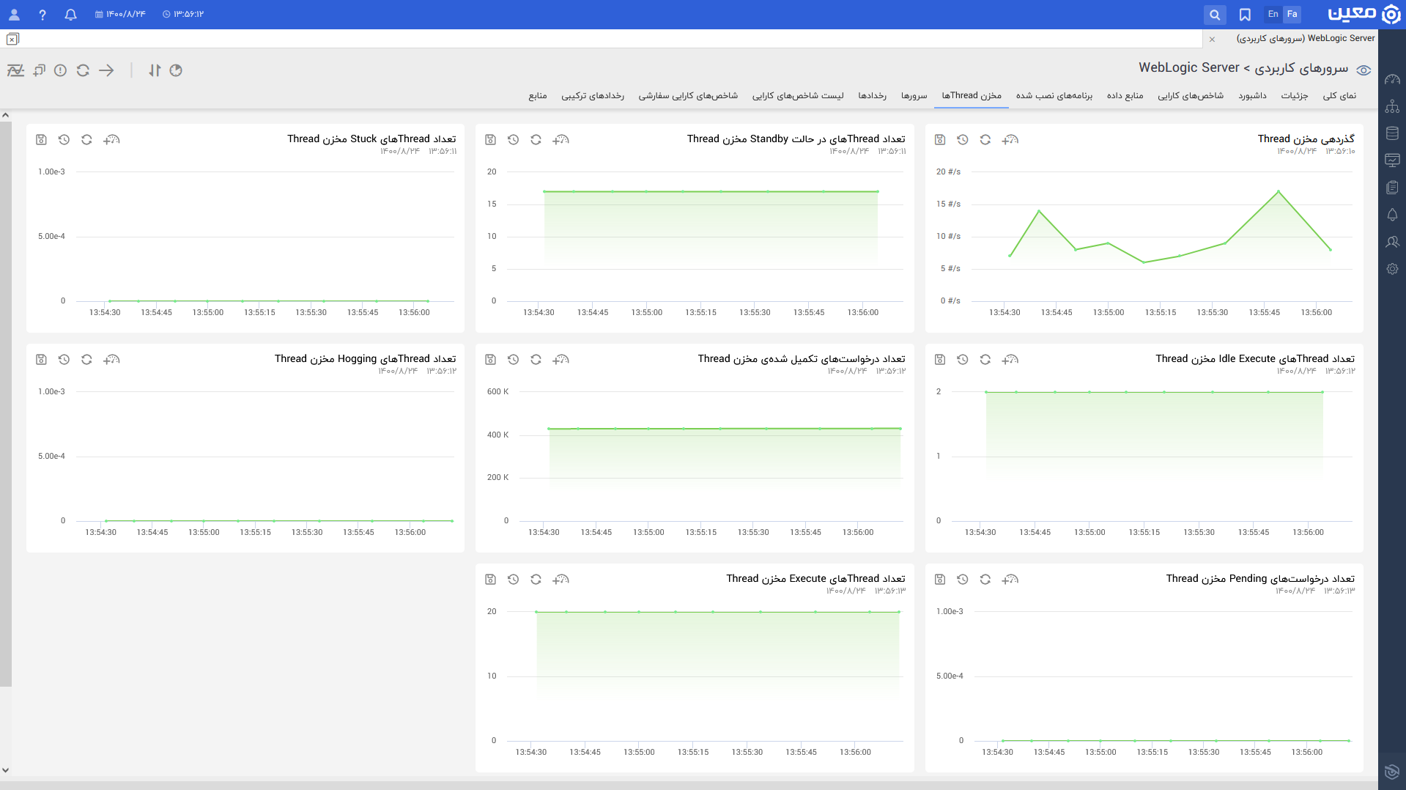Open history for the گذردهی مخزن Thread chart
This screenshot has width=1406, height=790.
pyautogui.click(x=963, y=140)
